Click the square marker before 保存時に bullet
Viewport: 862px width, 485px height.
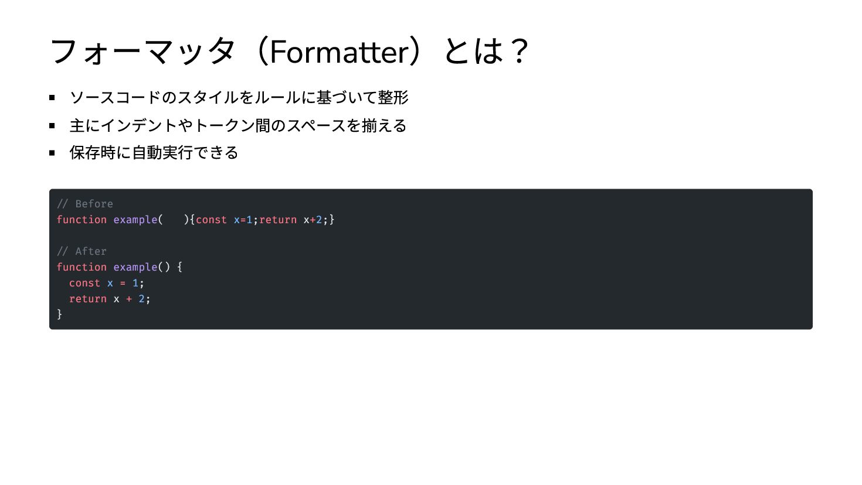tap(52, 153)
